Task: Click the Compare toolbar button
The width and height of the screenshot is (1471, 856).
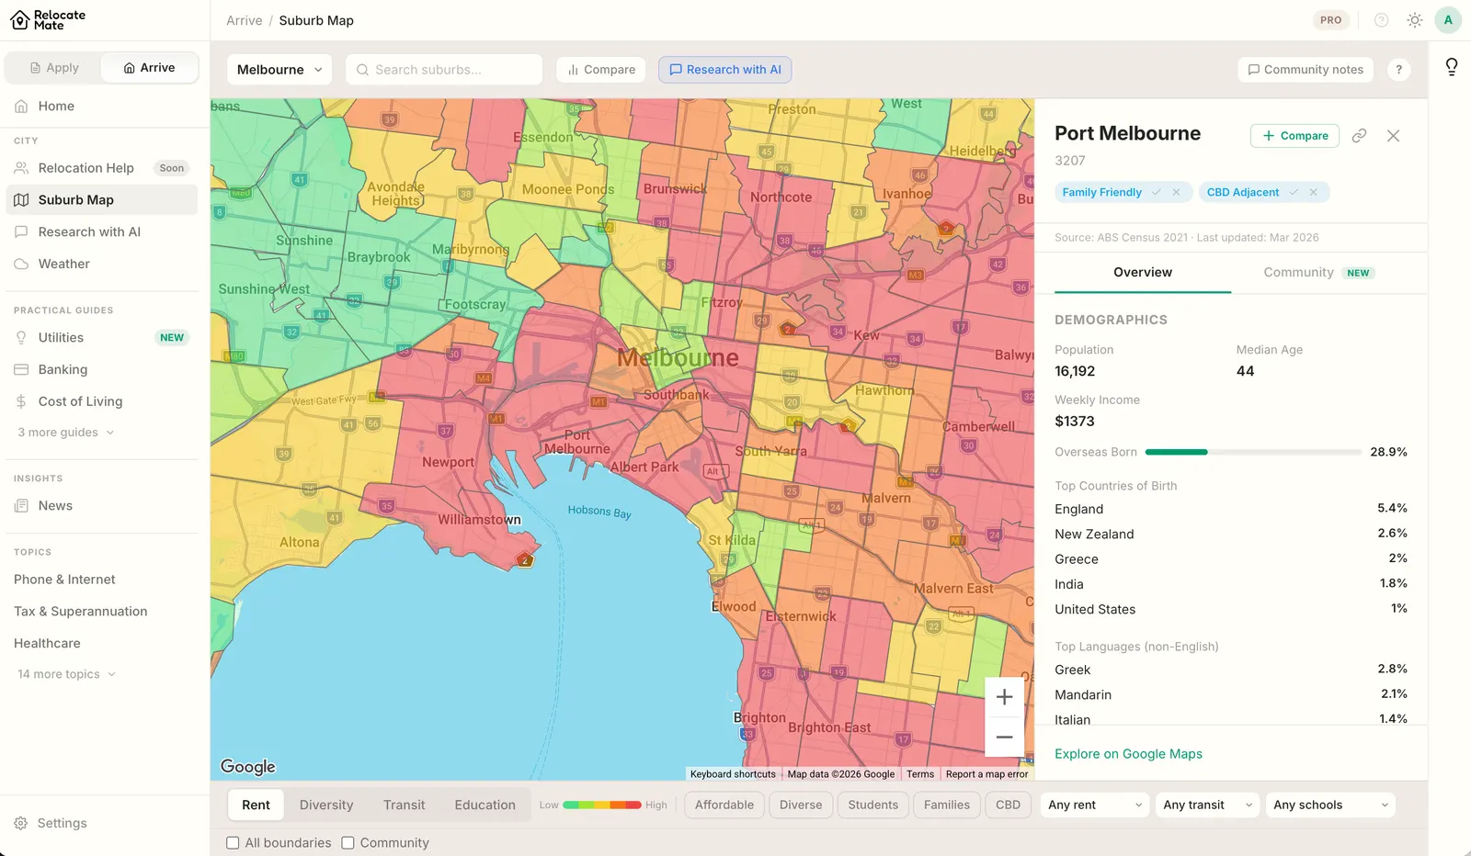Action: click(x=601, y=70)
